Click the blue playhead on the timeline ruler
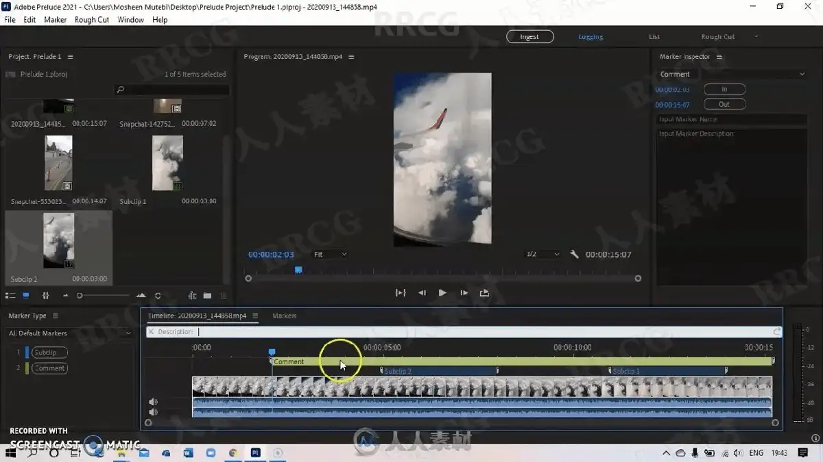The image size is (823, 462). (x=272, y=352)
